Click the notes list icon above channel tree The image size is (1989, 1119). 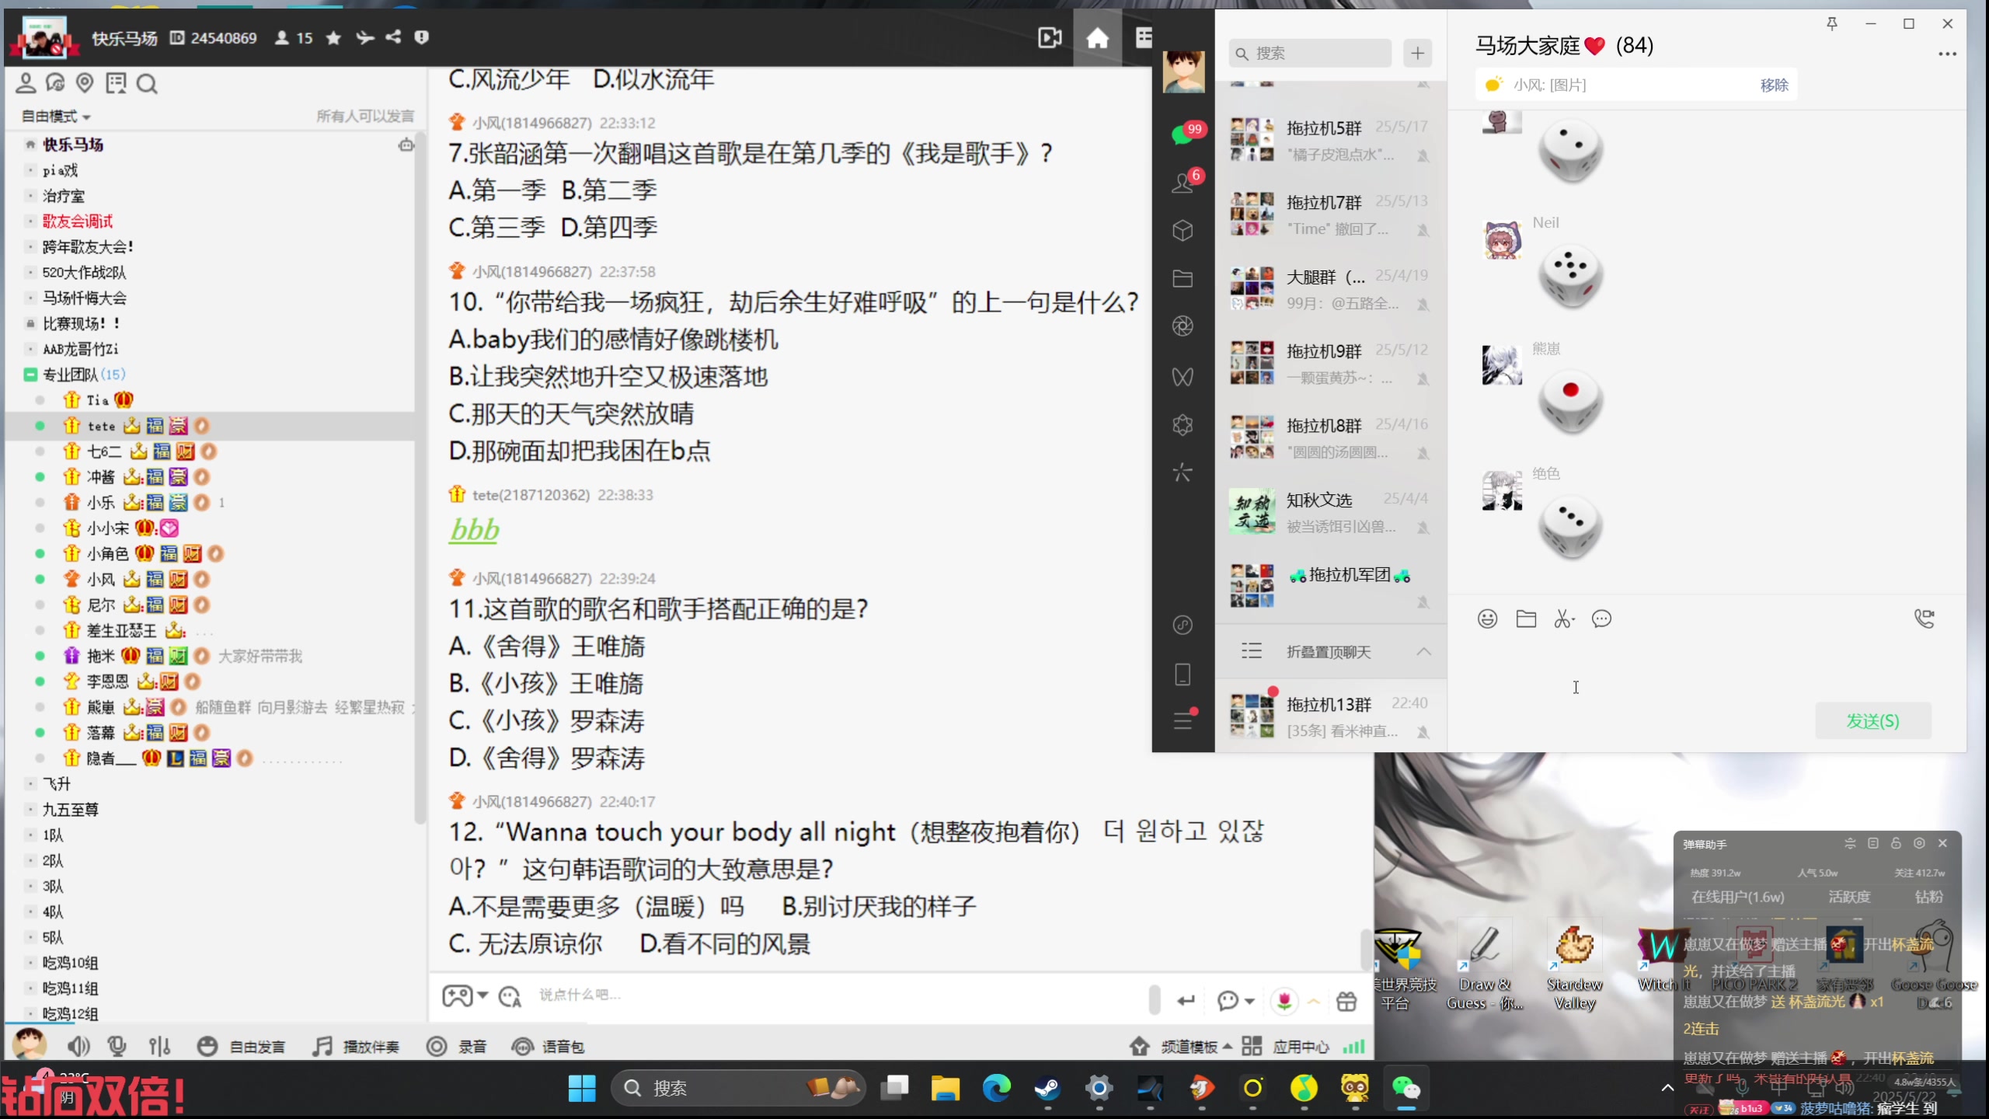pos(117,82)
